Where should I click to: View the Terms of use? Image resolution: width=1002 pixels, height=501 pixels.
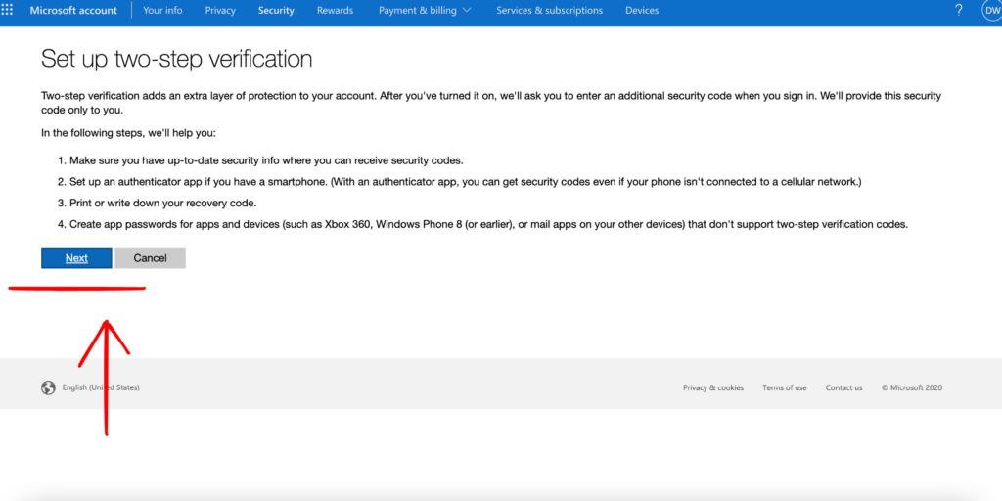pos(785,387)
